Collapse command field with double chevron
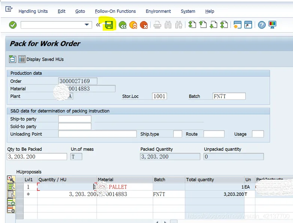Image resolution: width=293 pixels, height=223 pixels. point(98,25)
